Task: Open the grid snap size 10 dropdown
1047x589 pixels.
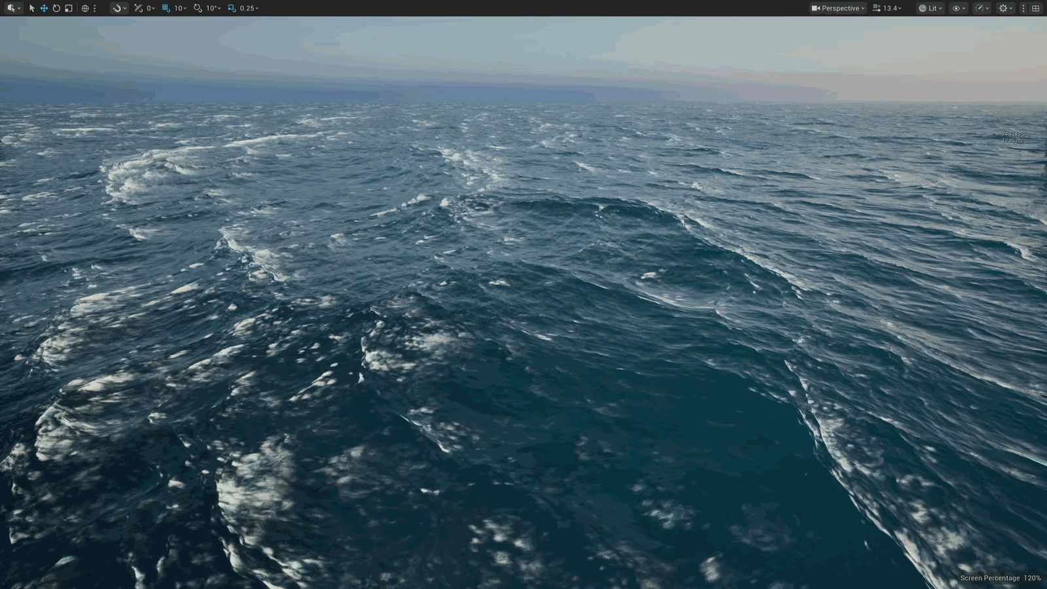Action: tap(180, 9)
